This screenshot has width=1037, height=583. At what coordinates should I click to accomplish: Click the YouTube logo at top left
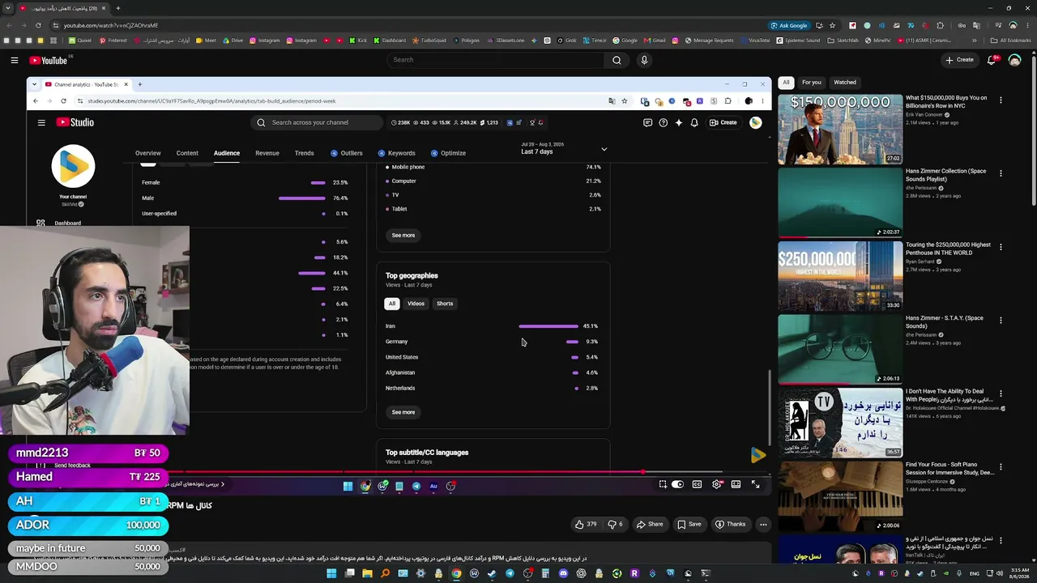49,60
